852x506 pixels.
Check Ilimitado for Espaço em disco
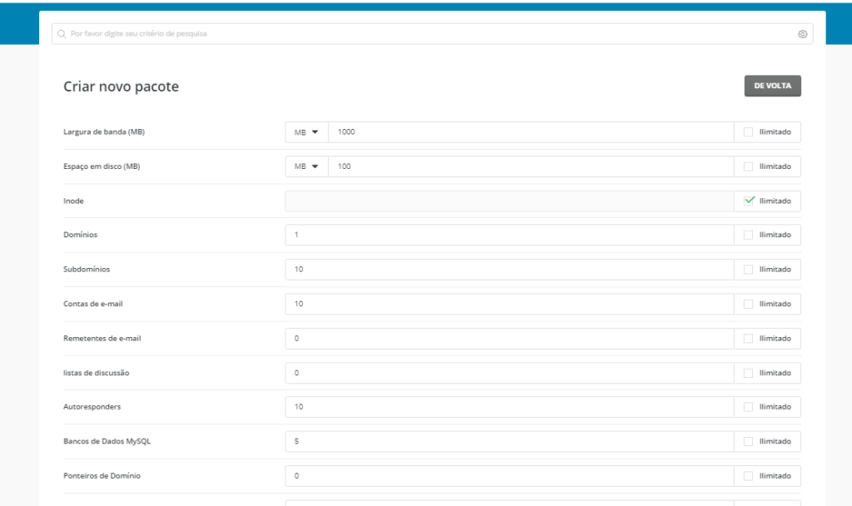click(x=749, y=166)
